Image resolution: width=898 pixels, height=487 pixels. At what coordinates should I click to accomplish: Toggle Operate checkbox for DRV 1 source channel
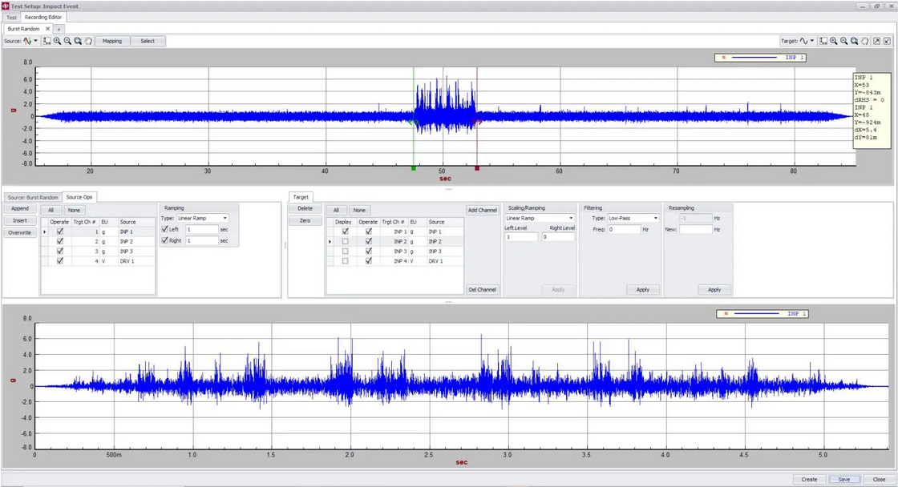60,260
